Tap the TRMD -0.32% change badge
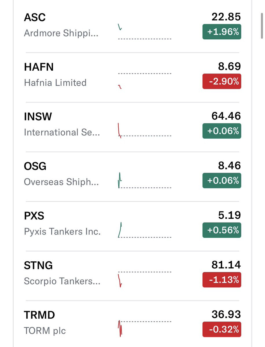Image resolution: width=265 pixels, height=347 pixels. point(222,329)
